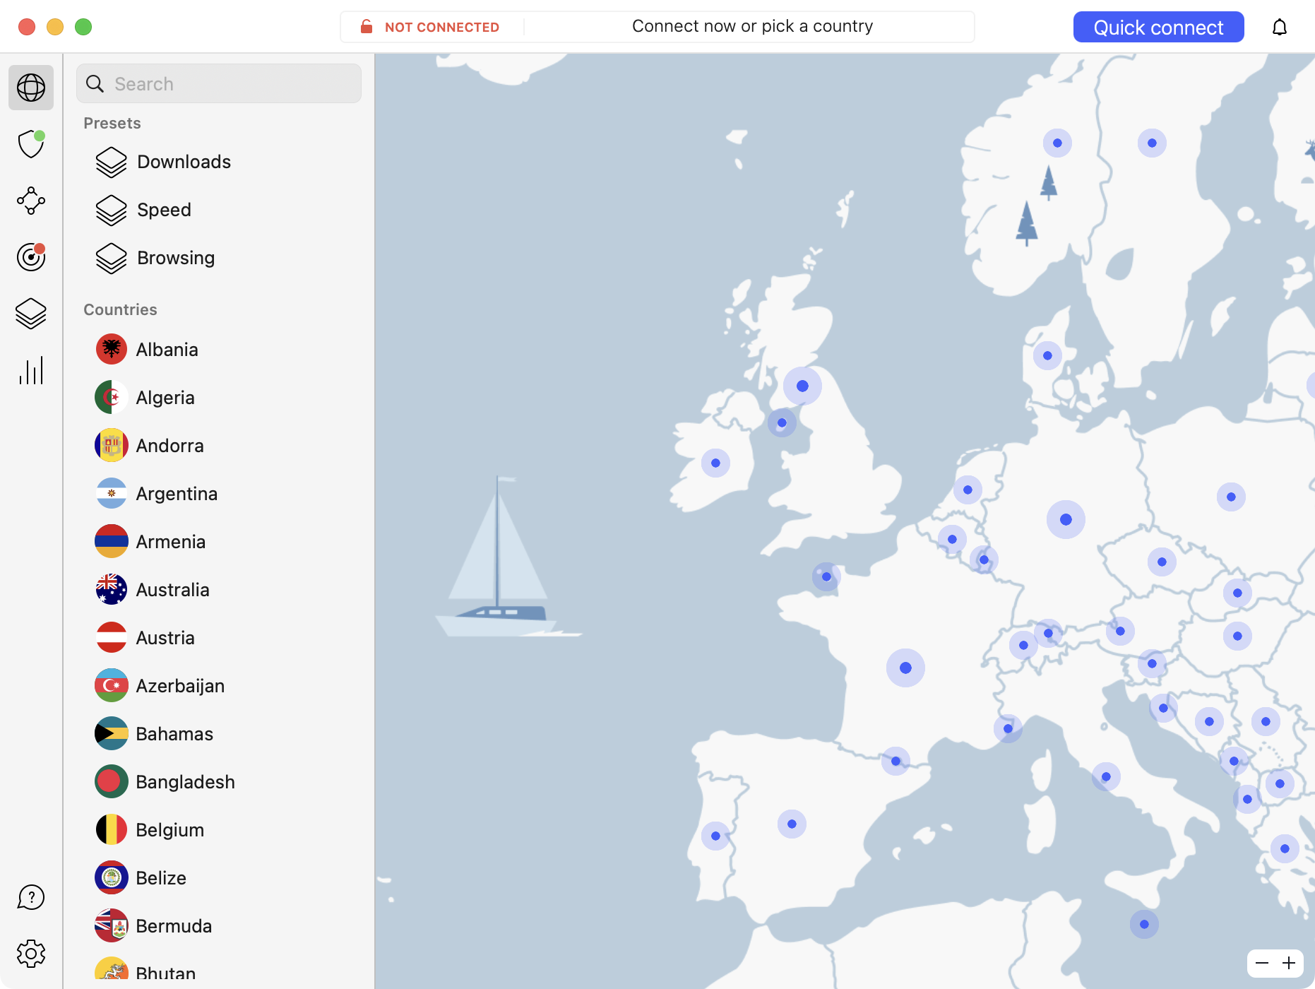Connect using the Downloads preset
The height and width of the screenshot is (989, 1315).
tap(183, 162)
